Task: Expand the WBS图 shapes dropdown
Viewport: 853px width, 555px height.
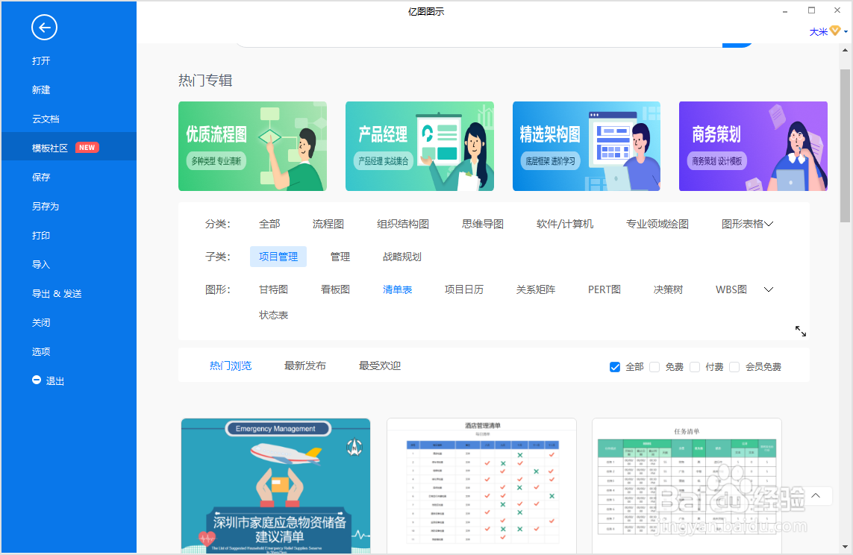Action: (x=769, y=289)
